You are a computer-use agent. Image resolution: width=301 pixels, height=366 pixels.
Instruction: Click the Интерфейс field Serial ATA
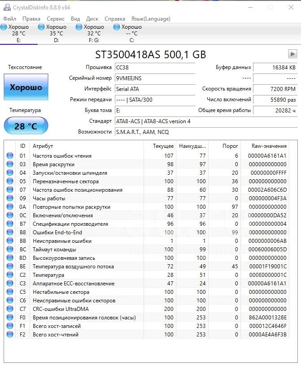pos(155,89)
